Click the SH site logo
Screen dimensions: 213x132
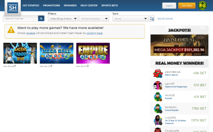(13, 8)
